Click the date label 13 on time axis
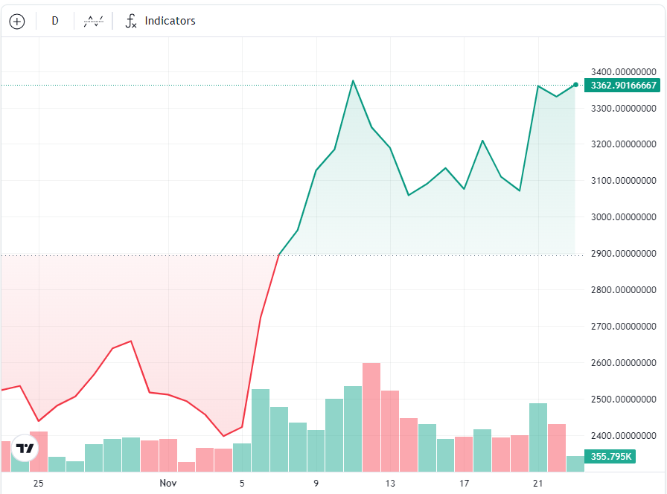 pos(390,483)
